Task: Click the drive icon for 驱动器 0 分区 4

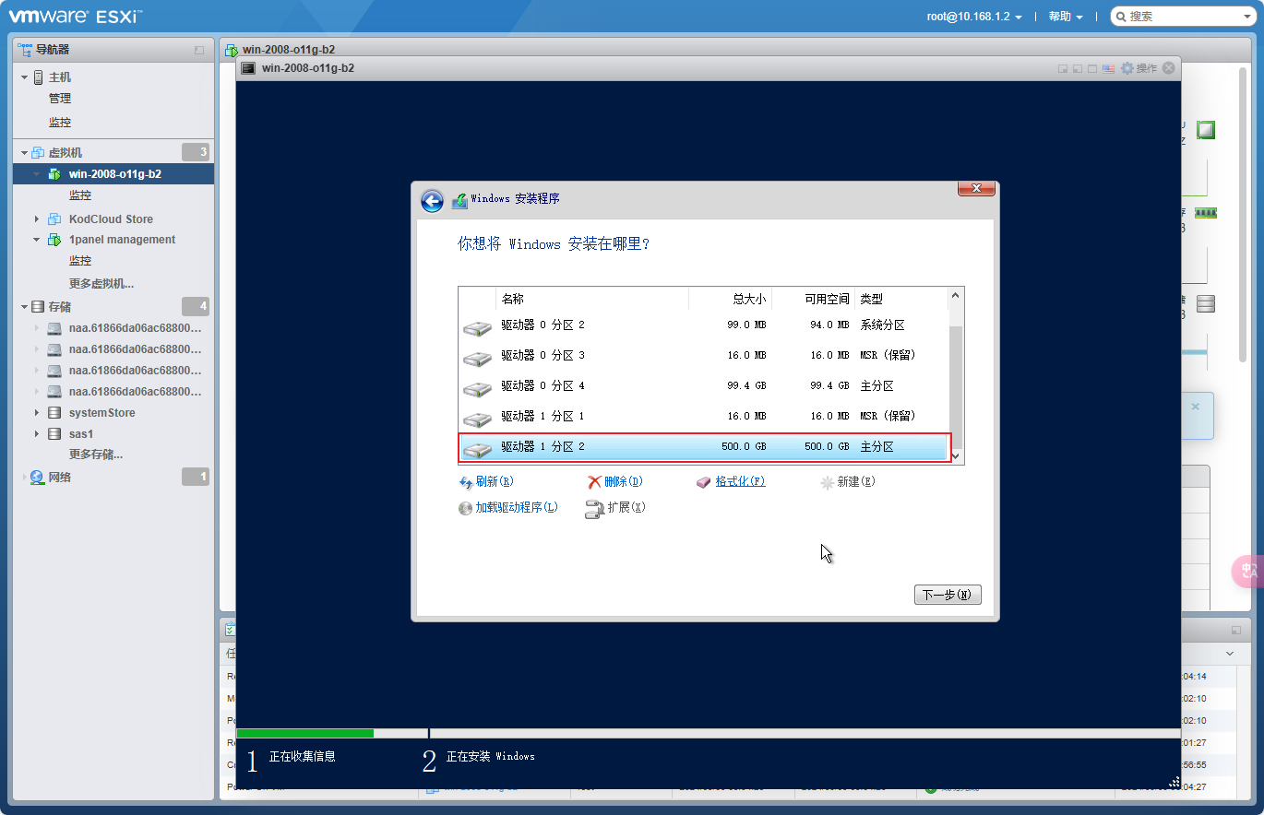Action: point(478,388)
